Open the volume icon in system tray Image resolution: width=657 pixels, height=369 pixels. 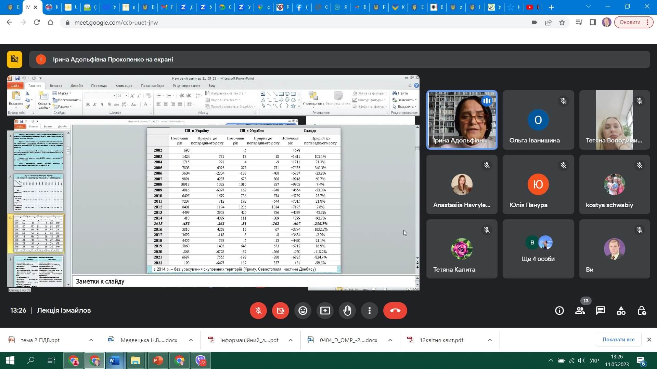581,360
